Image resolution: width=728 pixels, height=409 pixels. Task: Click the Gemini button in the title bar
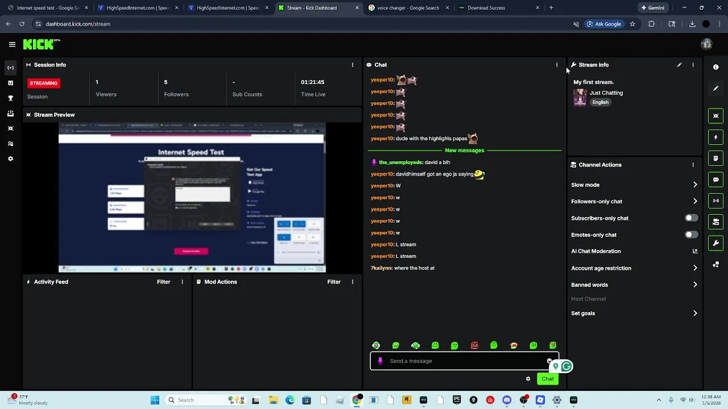pos(652,8)
